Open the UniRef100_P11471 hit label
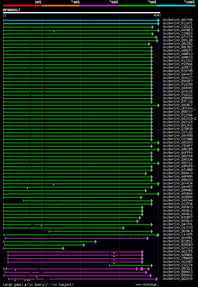 pos(178,23)
